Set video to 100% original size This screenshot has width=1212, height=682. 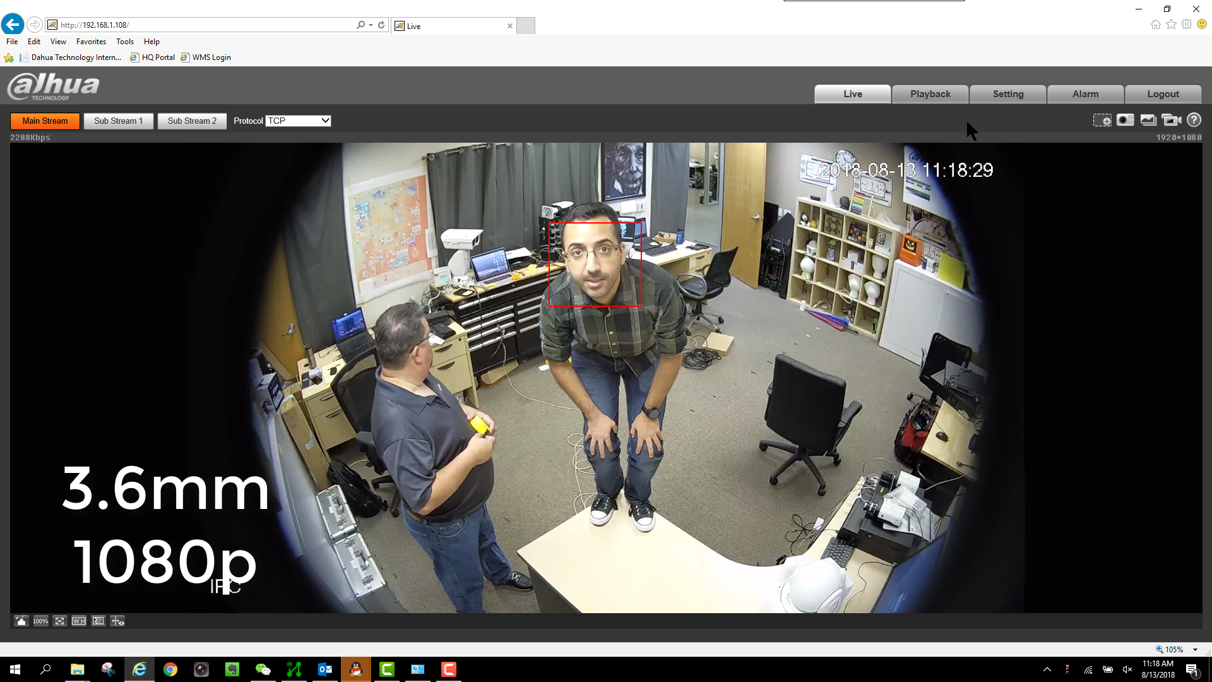click(40, 621)
